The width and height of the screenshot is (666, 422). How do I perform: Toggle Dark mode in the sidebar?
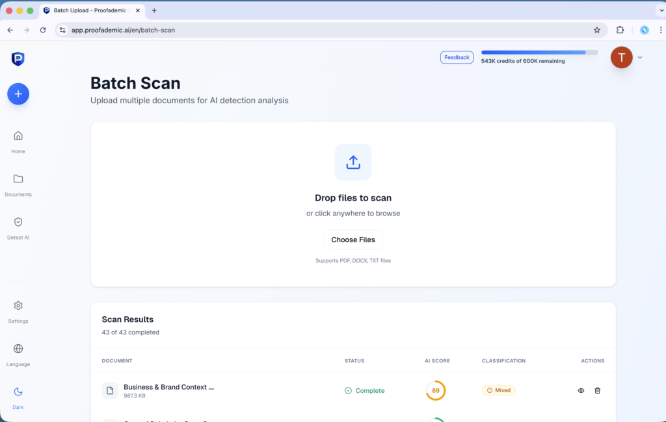pyautogui.click(x=18, y=398)
